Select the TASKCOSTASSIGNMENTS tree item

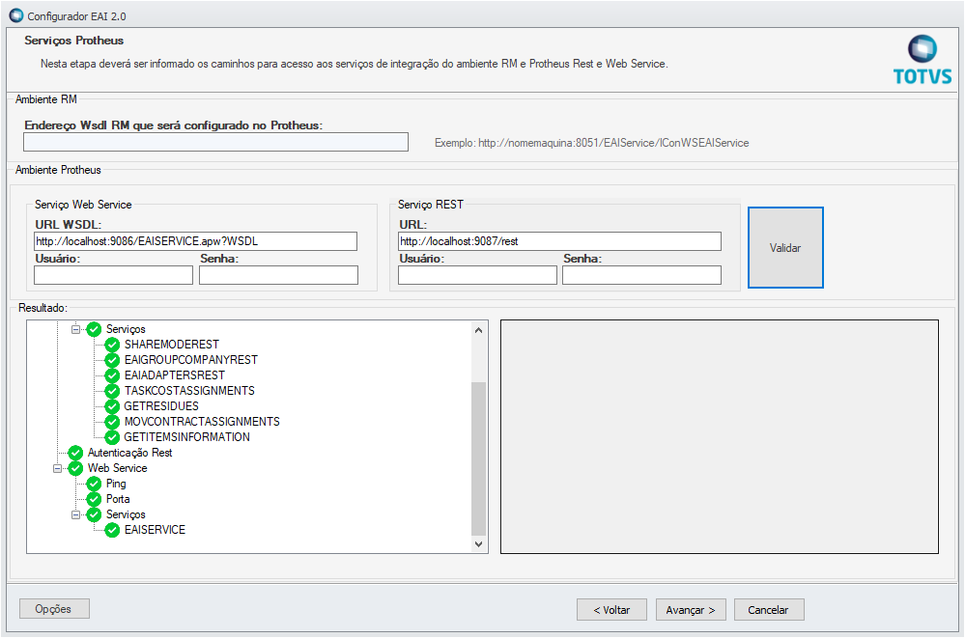click(189, 391)
